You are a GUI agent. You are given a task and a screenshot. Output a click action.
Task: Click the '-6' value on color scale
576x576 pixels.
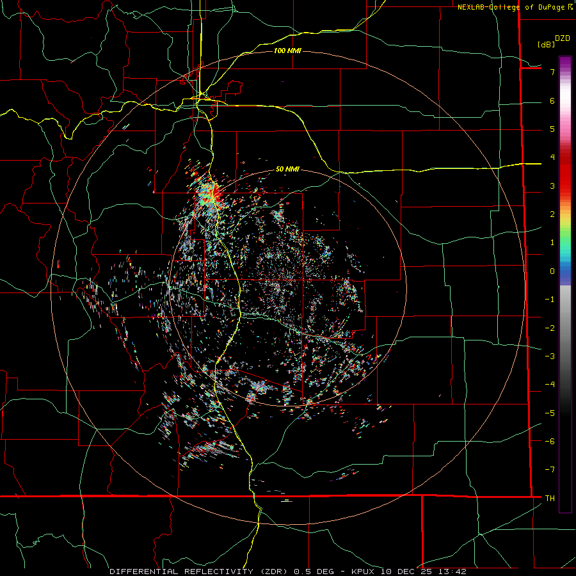coord(550,442)
